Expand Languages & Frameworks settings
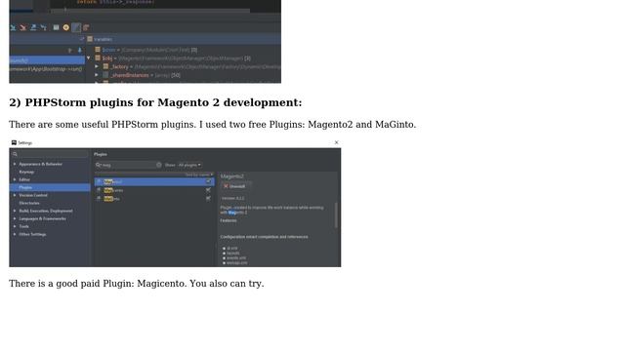Image resolution: width=625 pixels, height=351 pixels. [15, 218]
